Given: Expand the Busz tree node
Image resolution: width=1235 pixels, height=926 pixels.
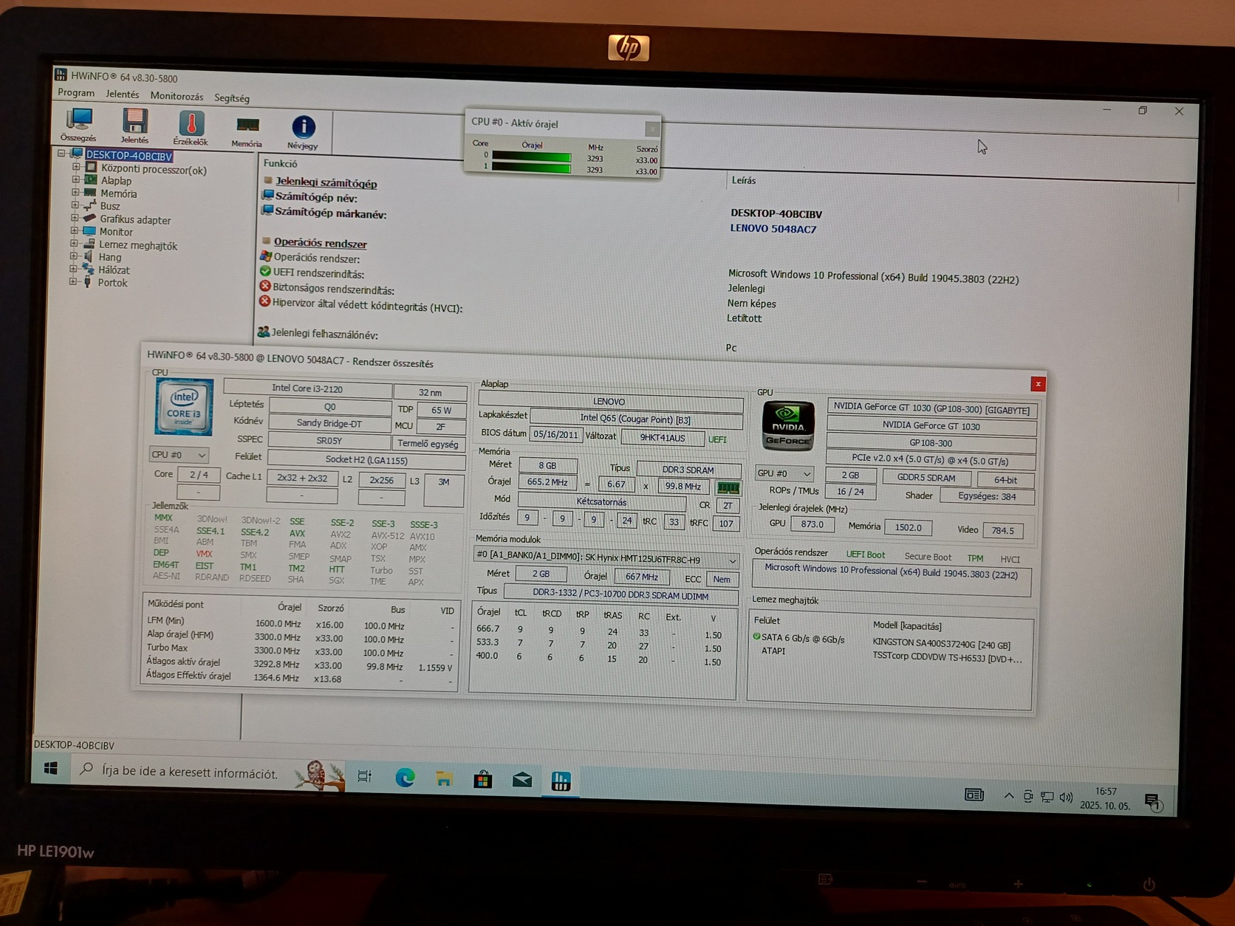Looking at the screenshot, I should click(x=75, y=205).
